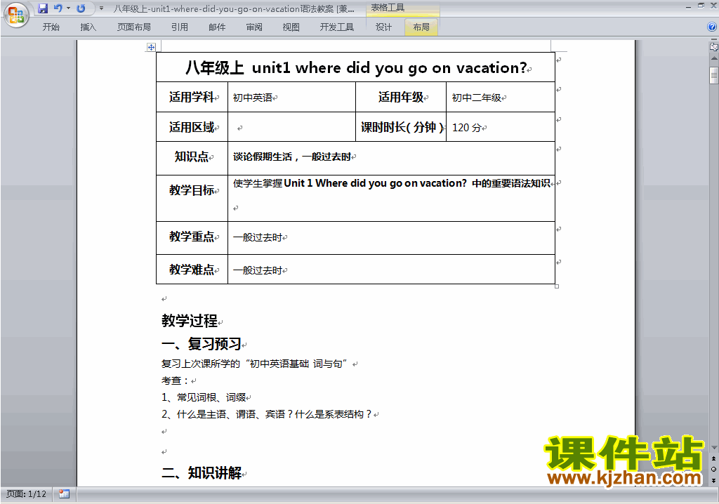Click the 教学重点 label cell
719x504 pixels.
click(x=192, y=237)
